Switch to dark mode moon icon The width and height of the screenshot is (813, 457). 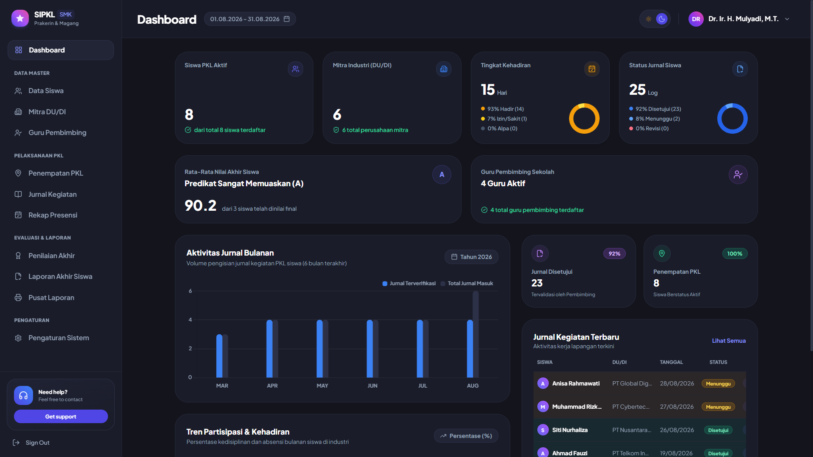661,19
